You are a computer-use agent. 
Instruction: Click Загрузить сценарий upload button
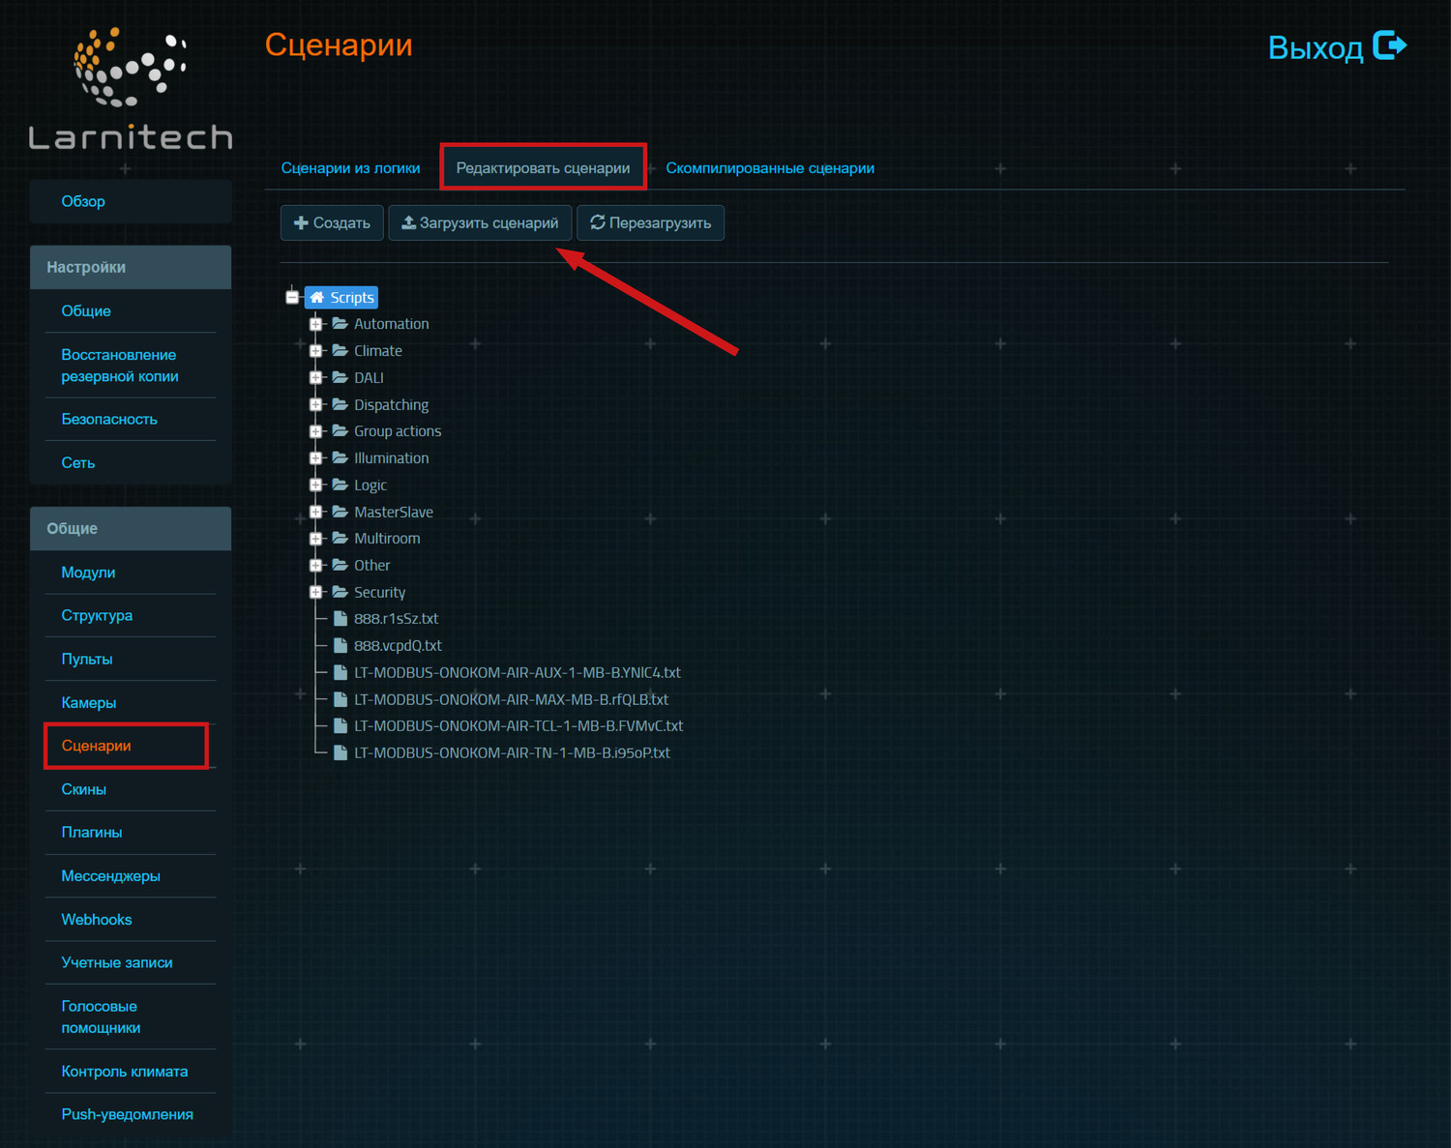[x=480, y=223]
